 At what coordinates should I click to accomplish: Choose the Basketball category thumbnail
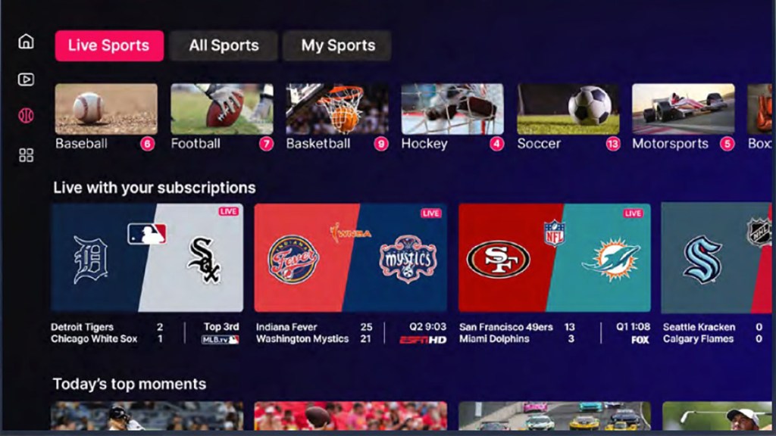pos(337,109)
